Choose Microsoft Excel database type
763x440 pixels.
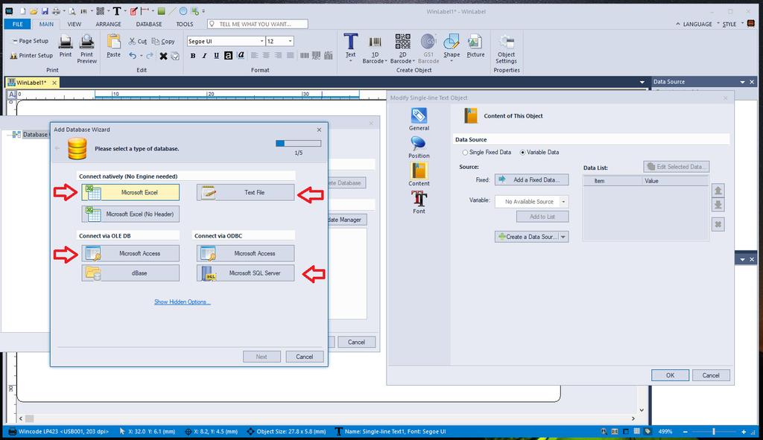130,193
